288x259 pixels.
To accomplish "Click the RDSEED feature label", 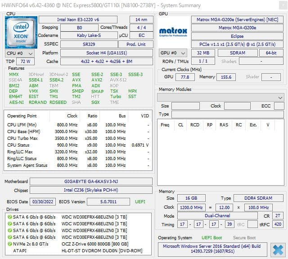I will click(58, 102).
